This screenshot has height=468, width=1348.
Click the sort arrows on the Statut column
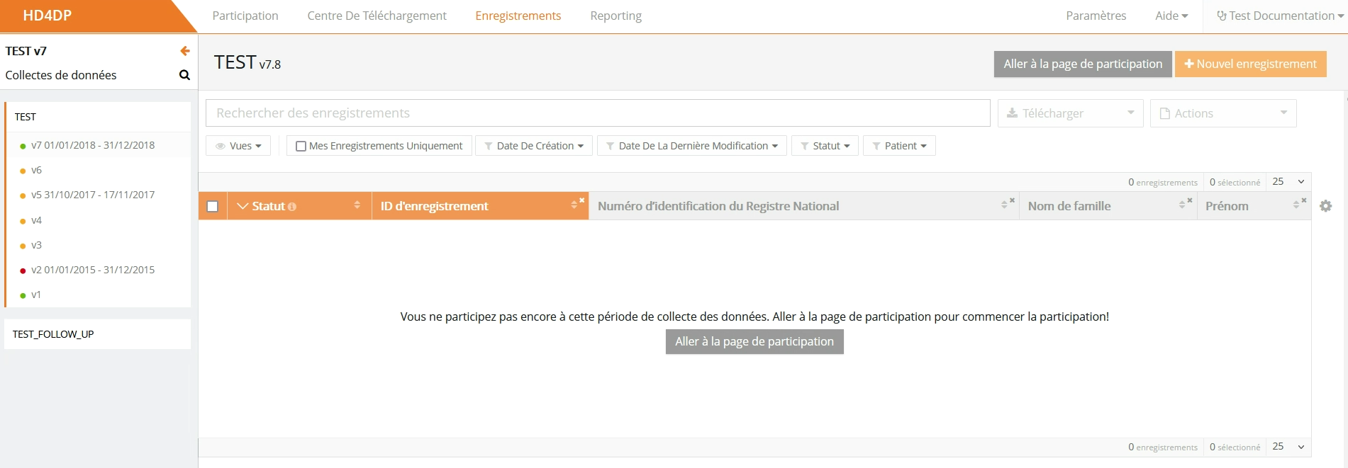(357, 205)
